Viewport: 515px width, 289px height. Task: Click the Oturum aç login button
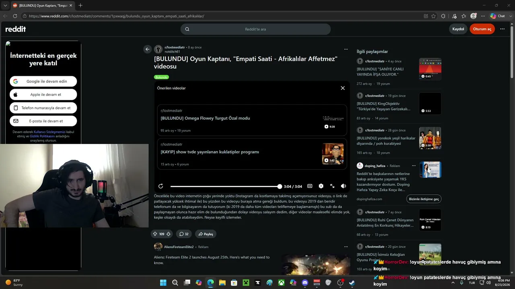click(482, 29)
